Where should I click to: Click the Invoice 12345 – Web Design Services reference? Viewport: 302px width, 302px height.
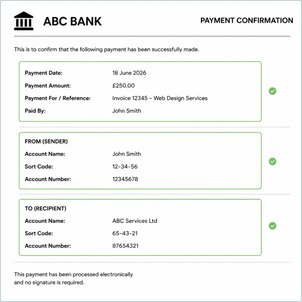point(160,98)
